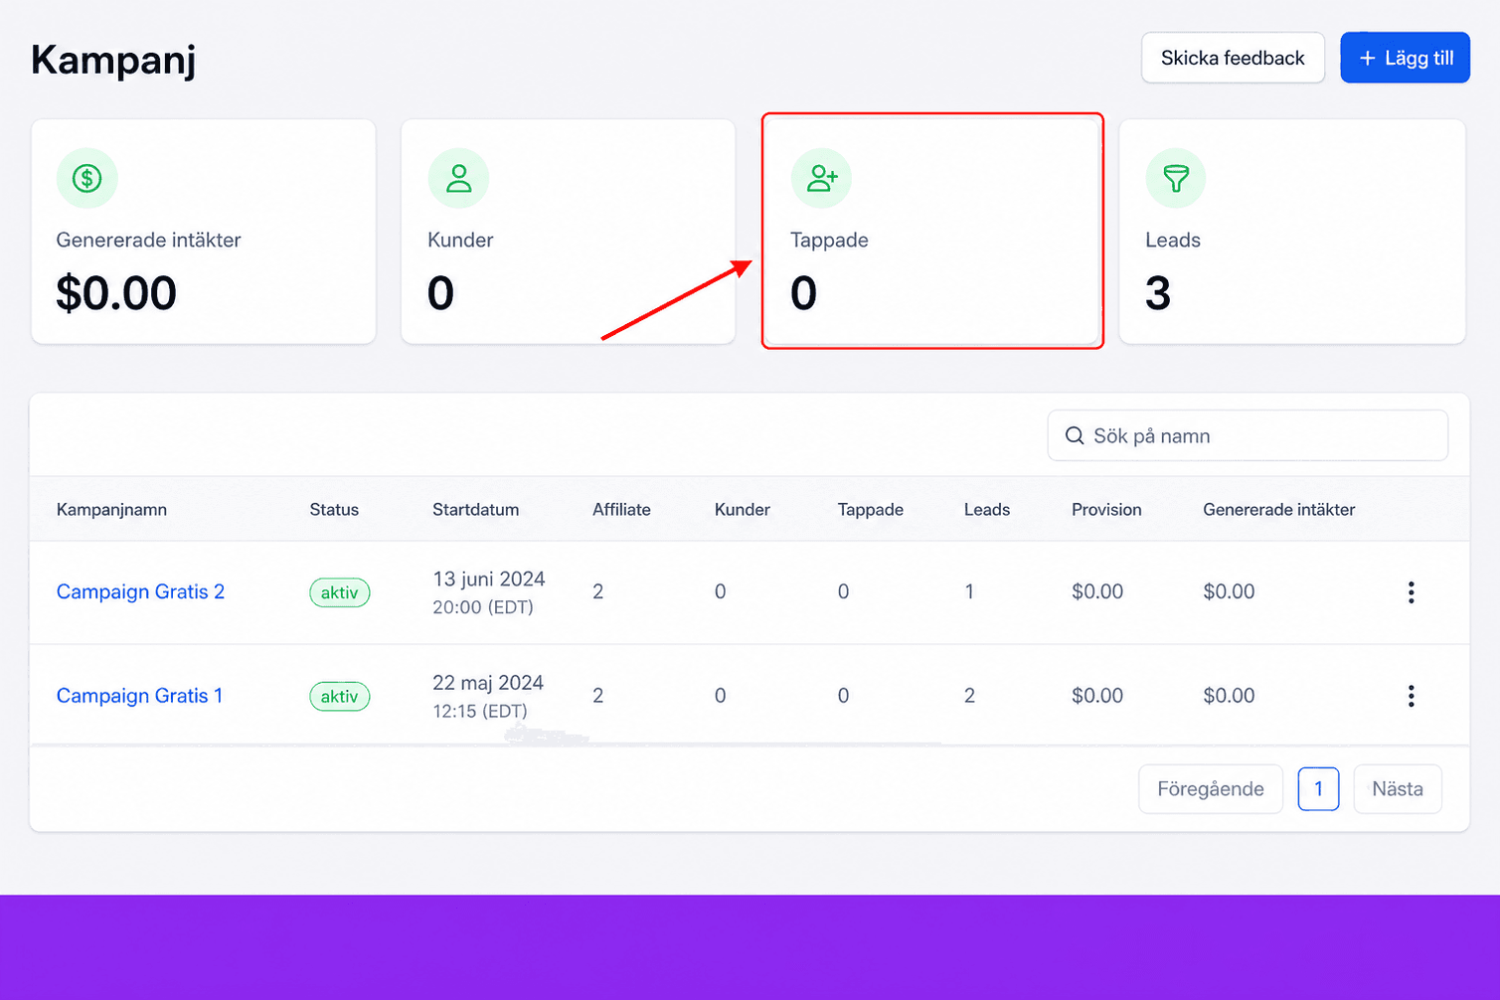Click the Tappade add-person icon
The width and height of the screenshot is (1500, 1000).
pyautogui.click(x=821, y=179)
